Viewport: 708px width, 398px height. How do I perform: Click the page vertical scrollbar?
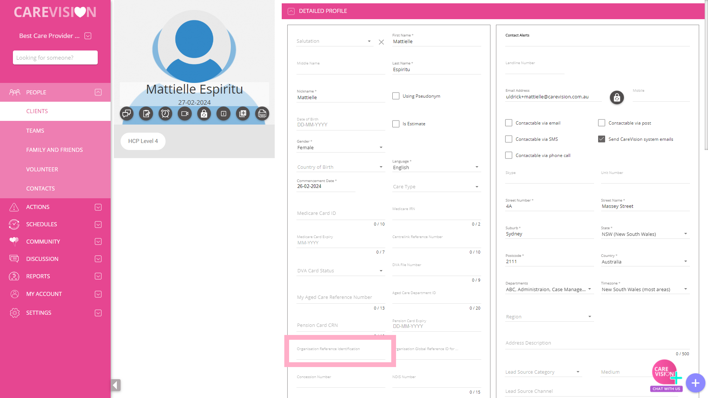[706, 76]
